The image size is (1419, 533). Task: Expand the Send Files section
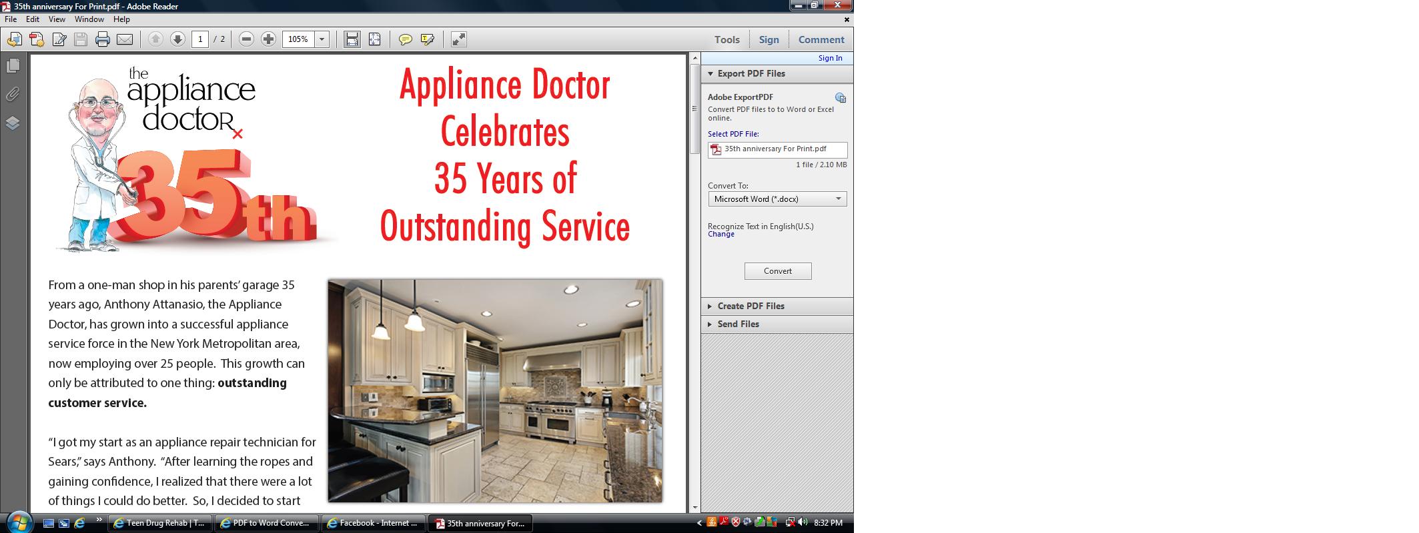click(777, 324)
